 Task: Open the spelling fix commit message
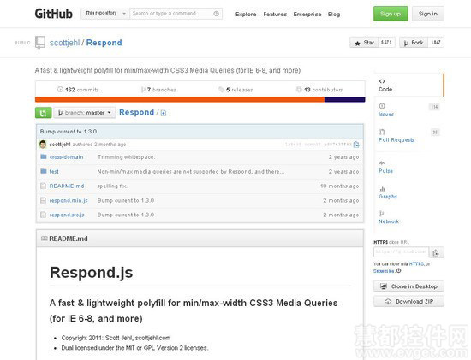pos(112,186)
